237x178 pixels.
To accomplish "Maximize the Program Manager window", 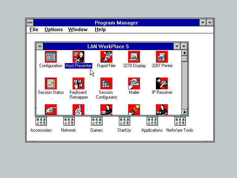I will [210, 23].
